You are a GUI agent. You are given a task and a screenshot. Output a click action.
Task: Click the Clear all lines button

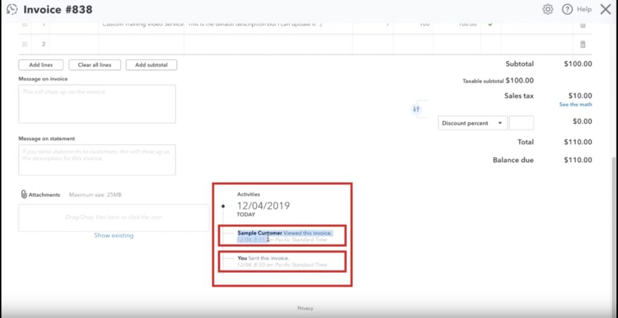(94, 65)
